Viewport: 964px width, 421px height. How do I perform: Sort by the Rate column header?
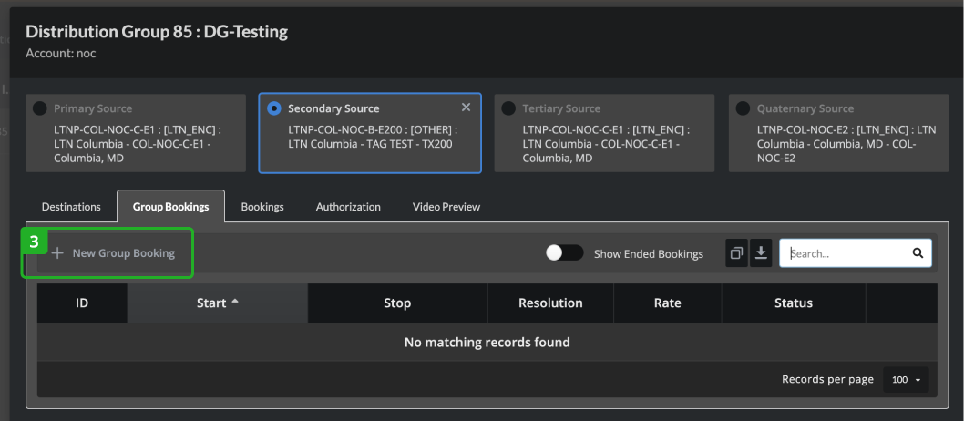click(x=667, y=303)
